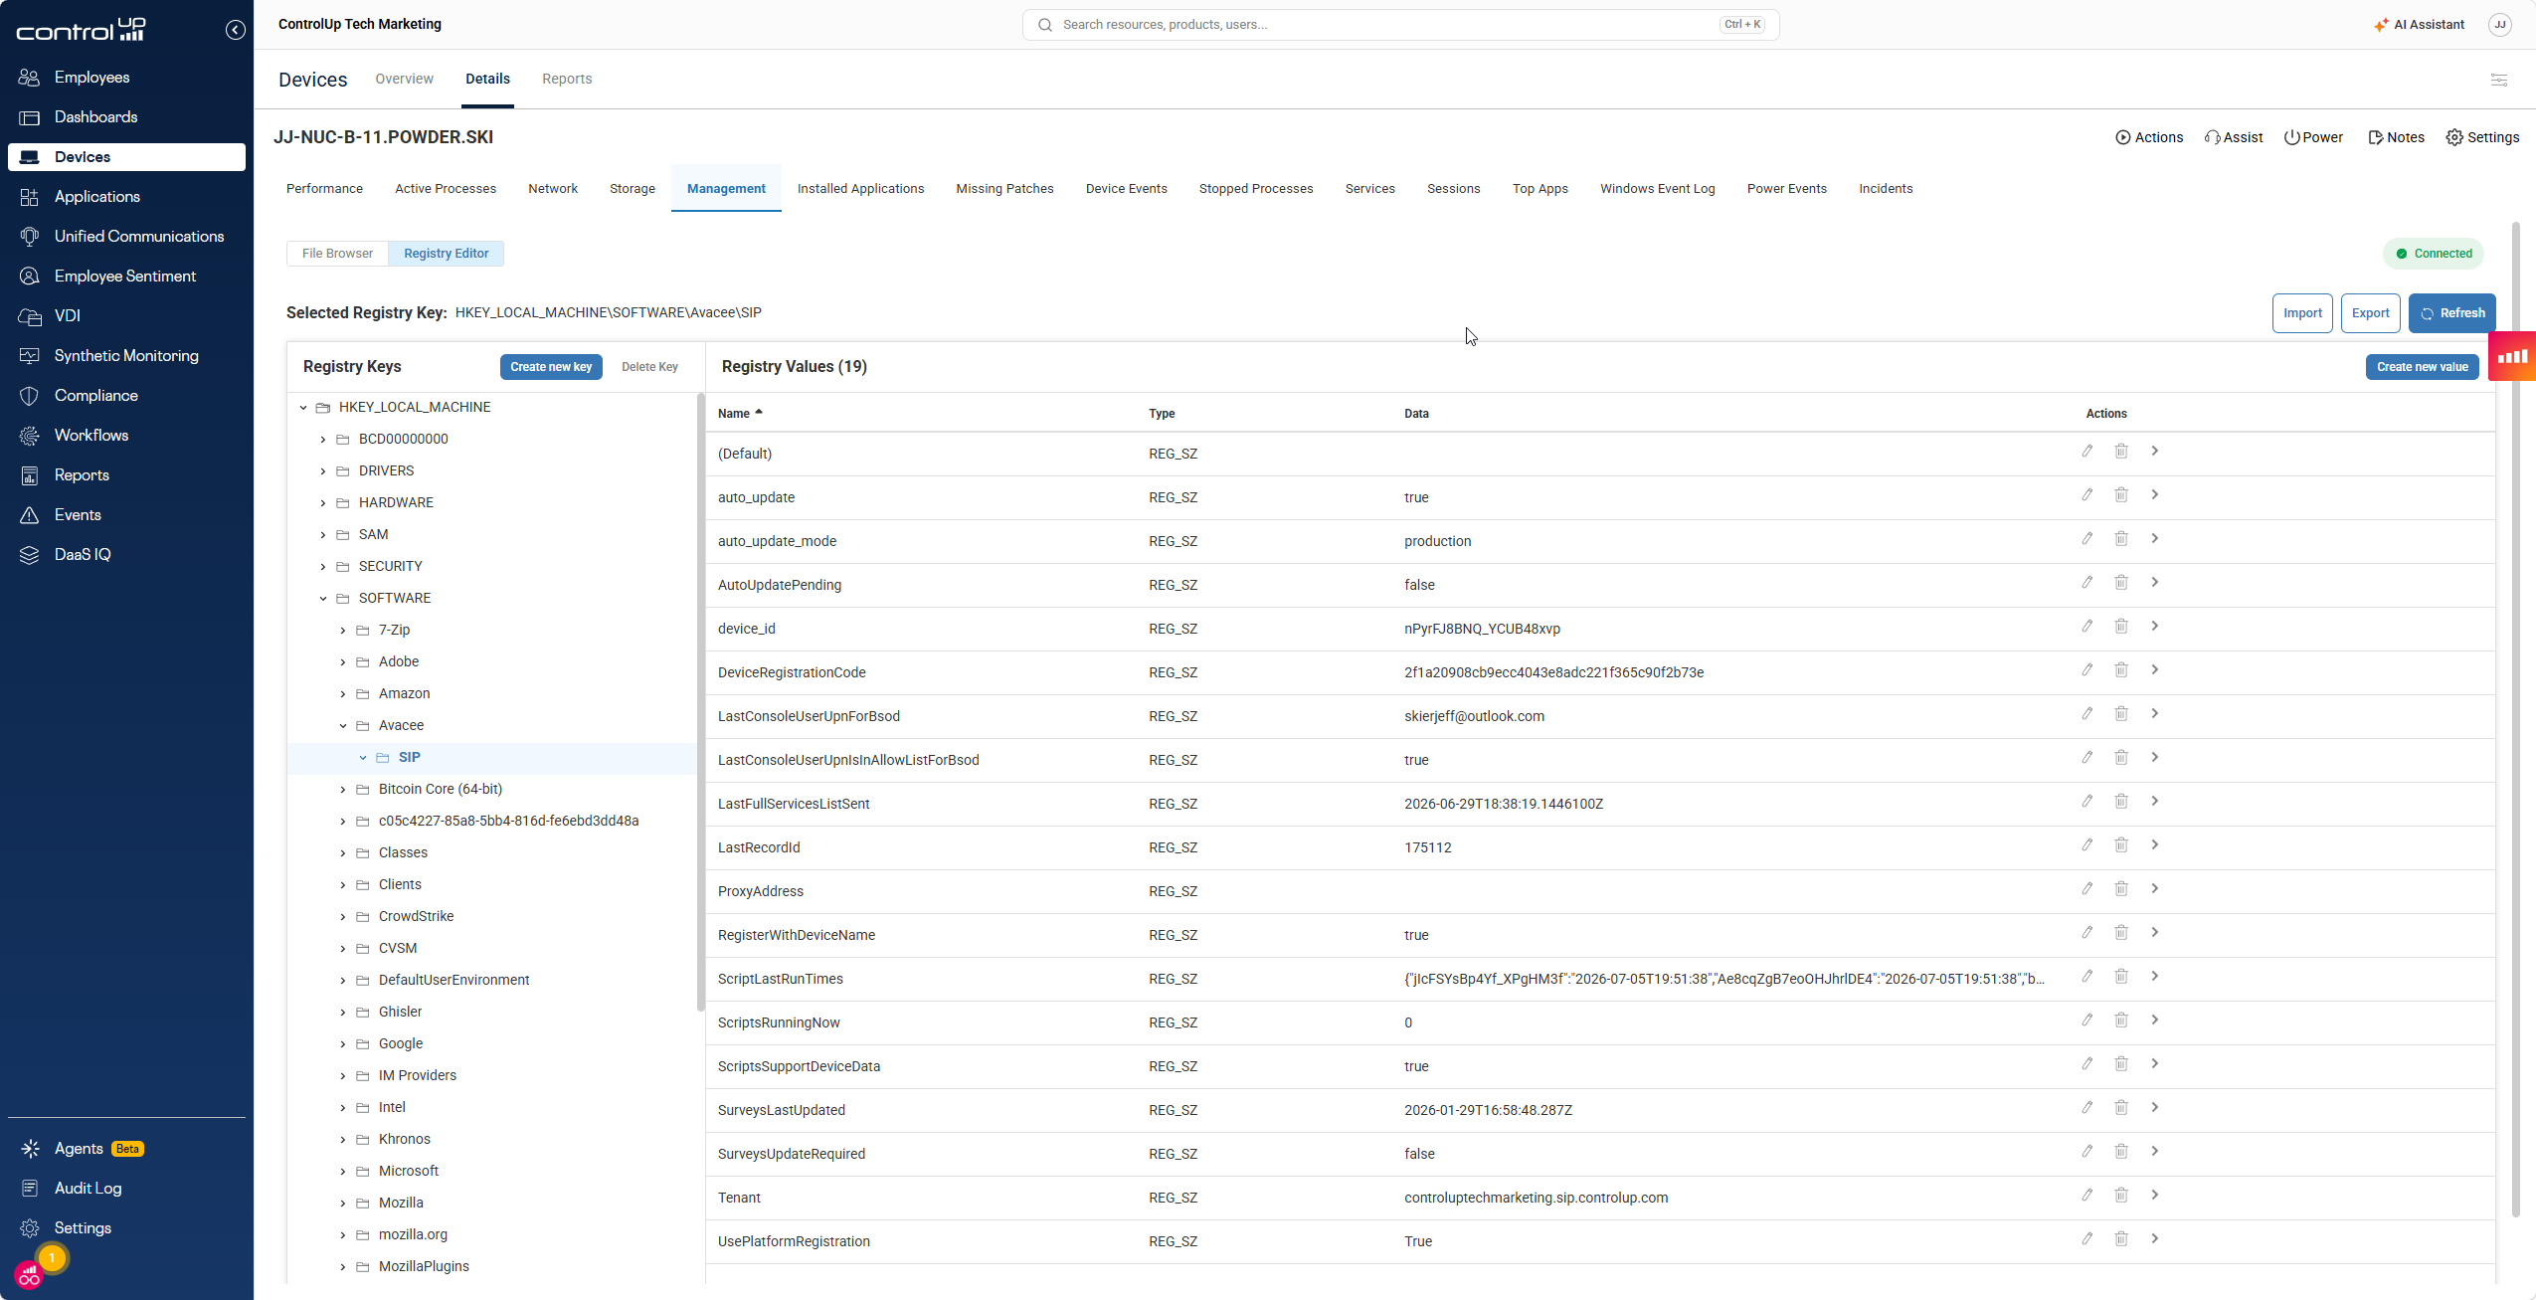Open the JJ user avatar menu
Image resolution: width=2536 pixels, height=1300 pixels.
[2499, 24]
